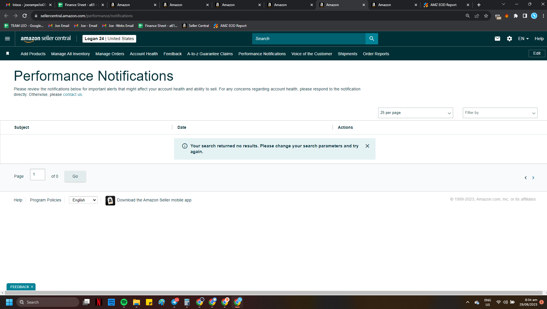Click the browser zoom icon
547x309 pixels.
[468, 16]
